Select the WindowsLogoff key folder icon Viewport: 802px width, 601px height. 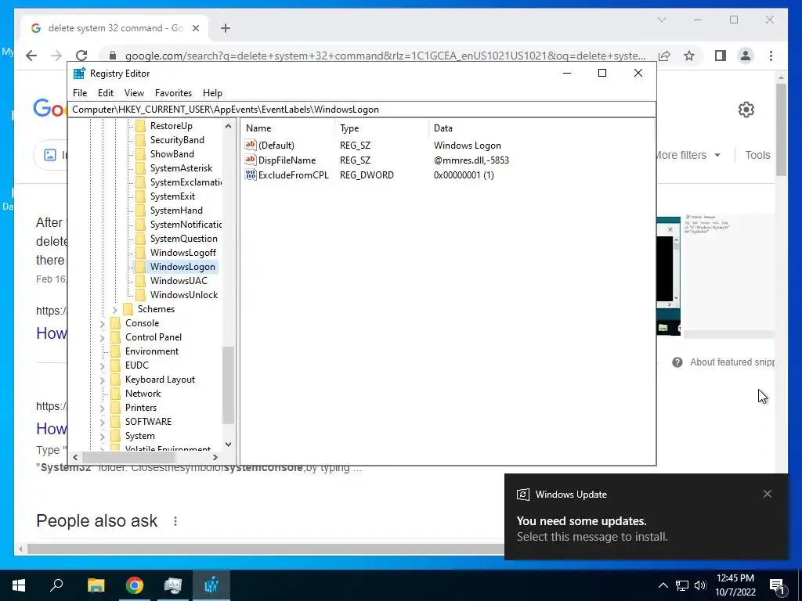[140, 253]
